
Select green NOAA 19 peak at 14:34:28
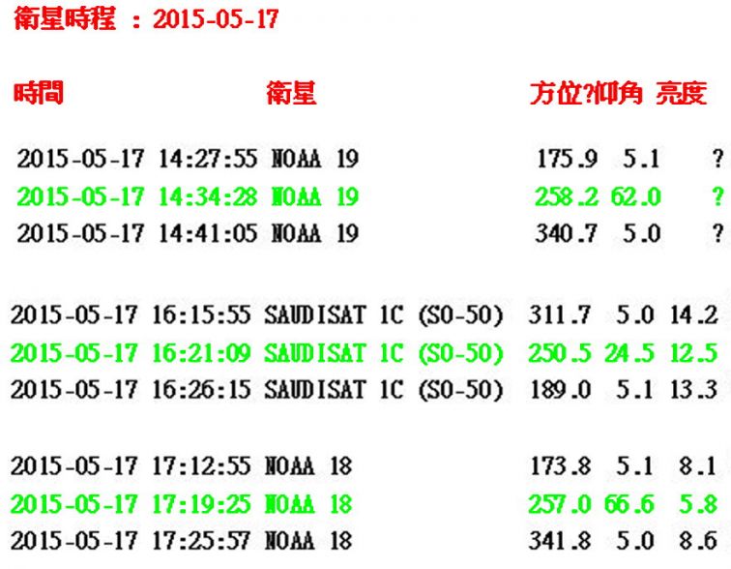188,197
